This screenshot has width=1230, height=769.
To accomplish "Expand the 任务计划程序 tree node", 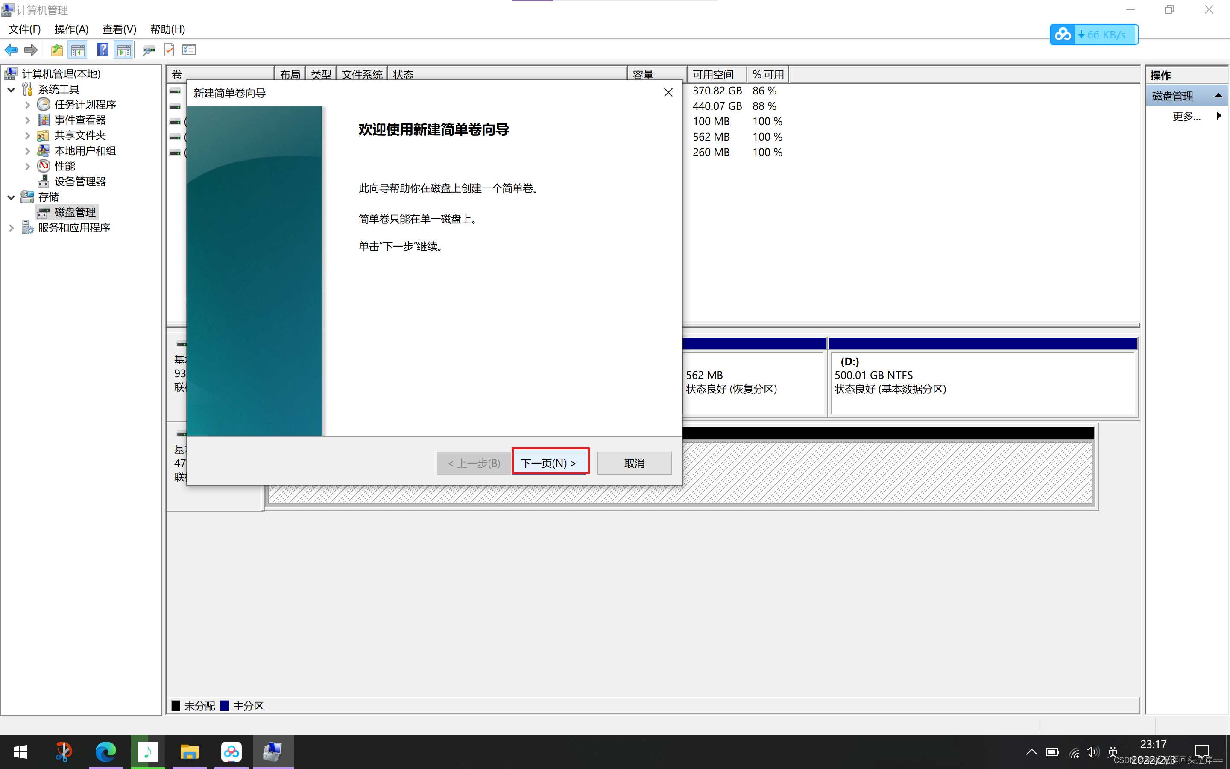I will coord(27,105).
